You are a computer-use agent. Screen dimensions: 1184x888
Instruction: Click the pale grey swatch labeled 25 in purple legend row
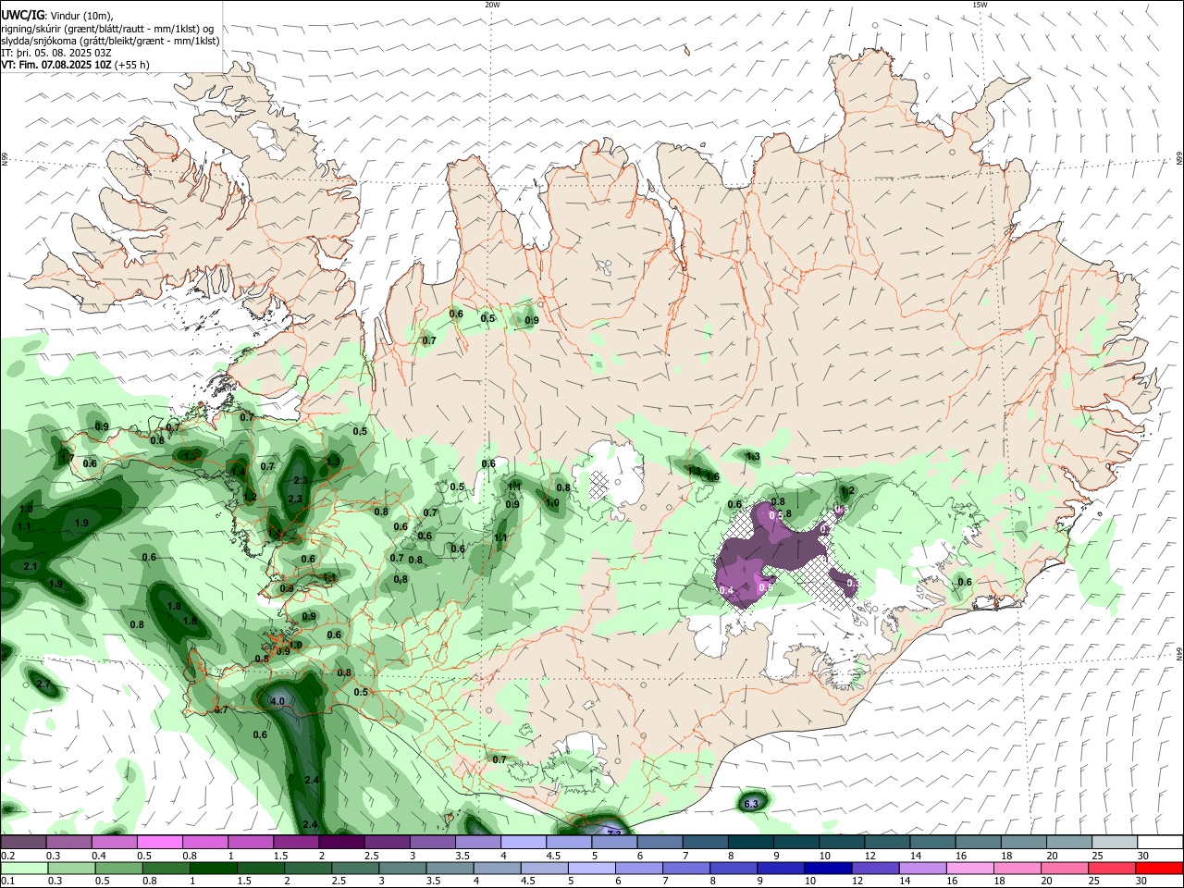pyautogui.click(x=1114, y=843)
